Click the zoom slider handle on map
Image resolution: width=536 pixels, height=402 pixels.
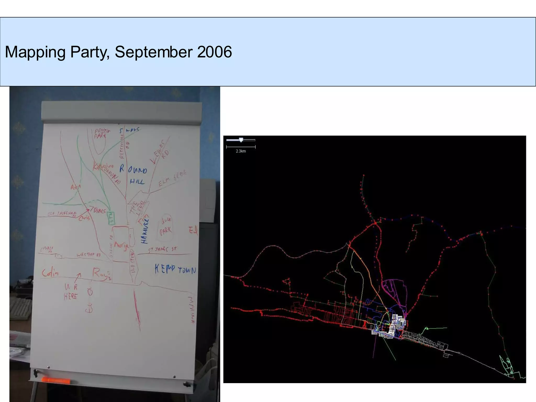[241, 140]
